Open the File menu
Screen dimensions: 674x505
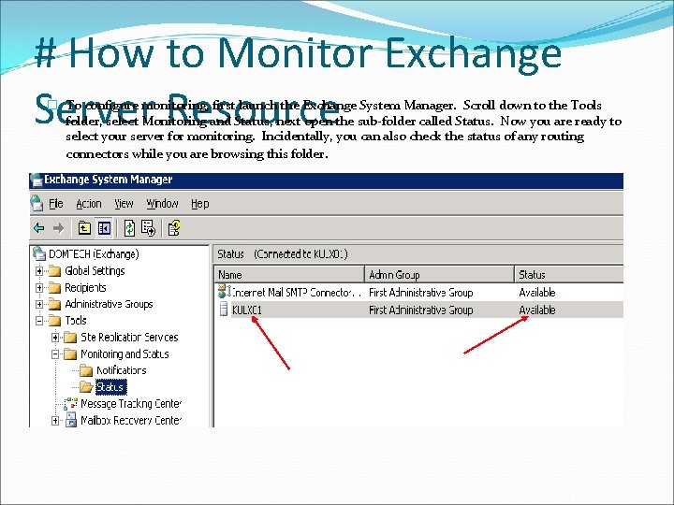point(56,204)
